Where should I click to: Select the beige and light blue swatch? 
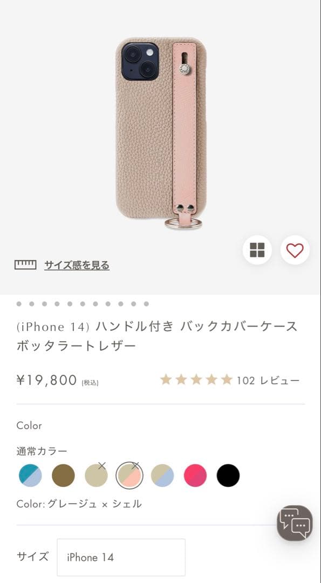pyautogui.click(x=162, y=476)
